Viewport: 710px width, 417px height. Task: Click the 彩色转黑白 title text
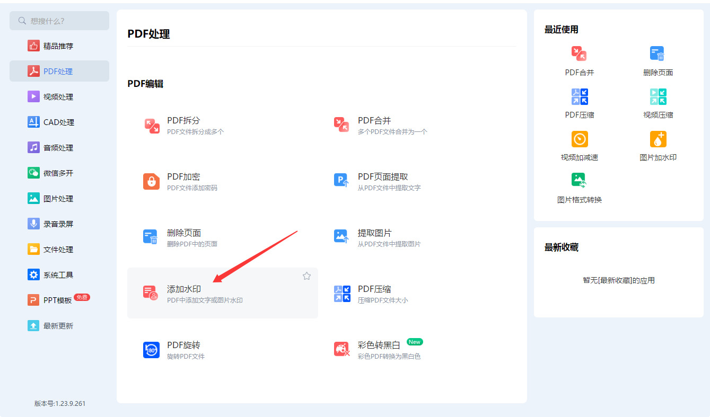pyautogui.click(x=379, y=345)
